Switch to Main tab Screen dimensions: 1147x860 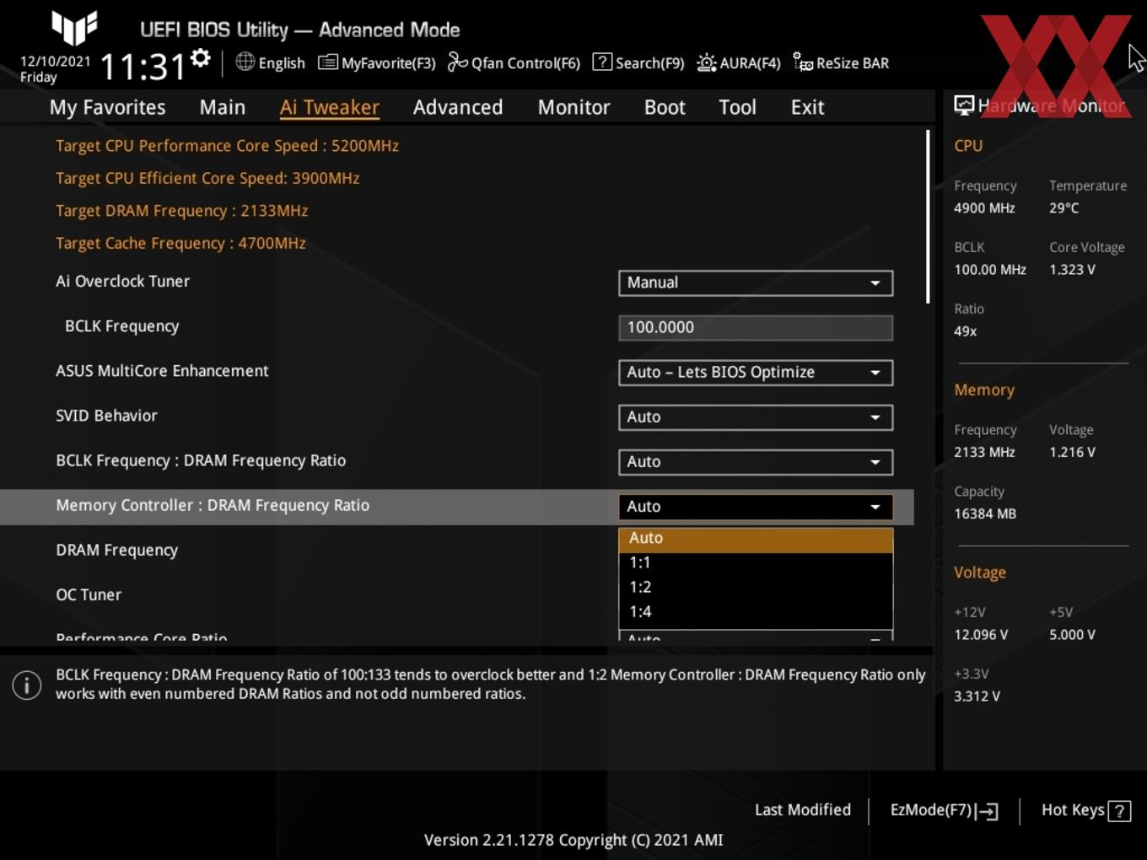223,107
